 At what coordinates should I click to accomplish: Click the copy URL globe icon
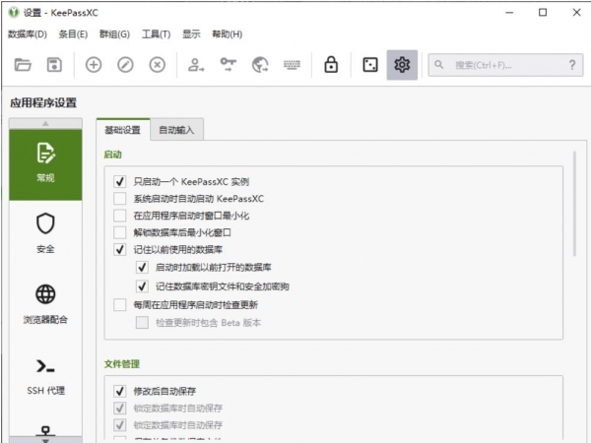(260, 65)
